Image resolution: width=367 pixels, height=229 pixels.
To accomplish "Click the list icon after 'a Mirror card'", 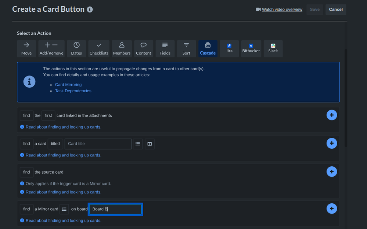I will [64, 209].
